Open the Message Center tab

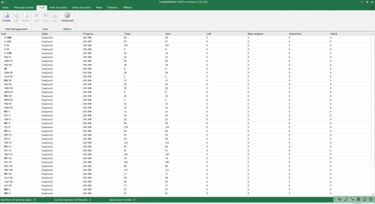point(24,7)
